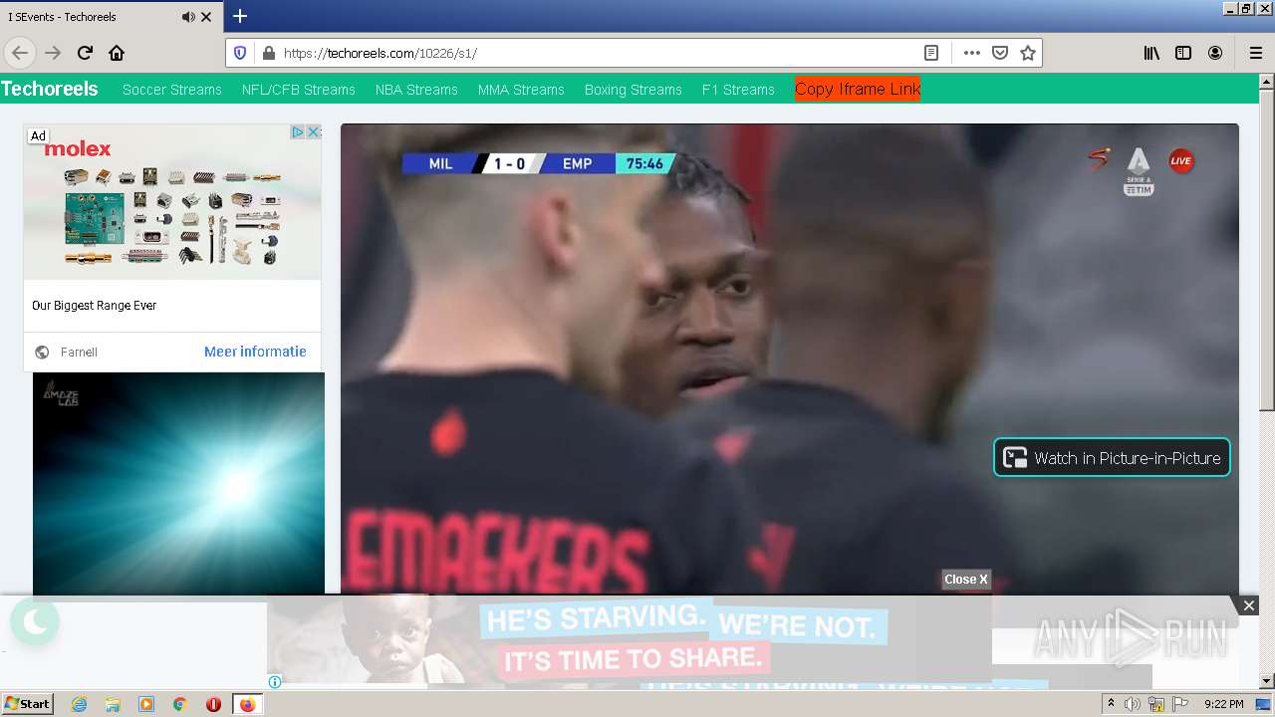Image resolution: width=1275 pixels, height=717 pixels.
Task: Click the URL address field
Action: click(x=598, y=53)
